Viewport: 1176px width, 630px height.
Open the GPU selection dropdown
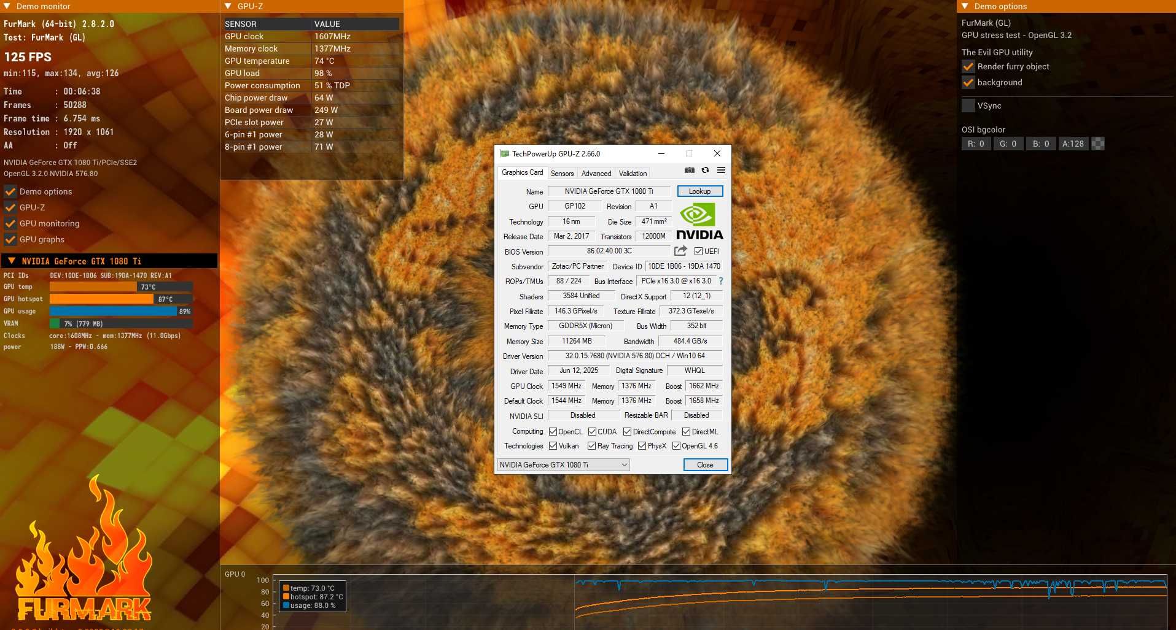[x=563, y=465]
